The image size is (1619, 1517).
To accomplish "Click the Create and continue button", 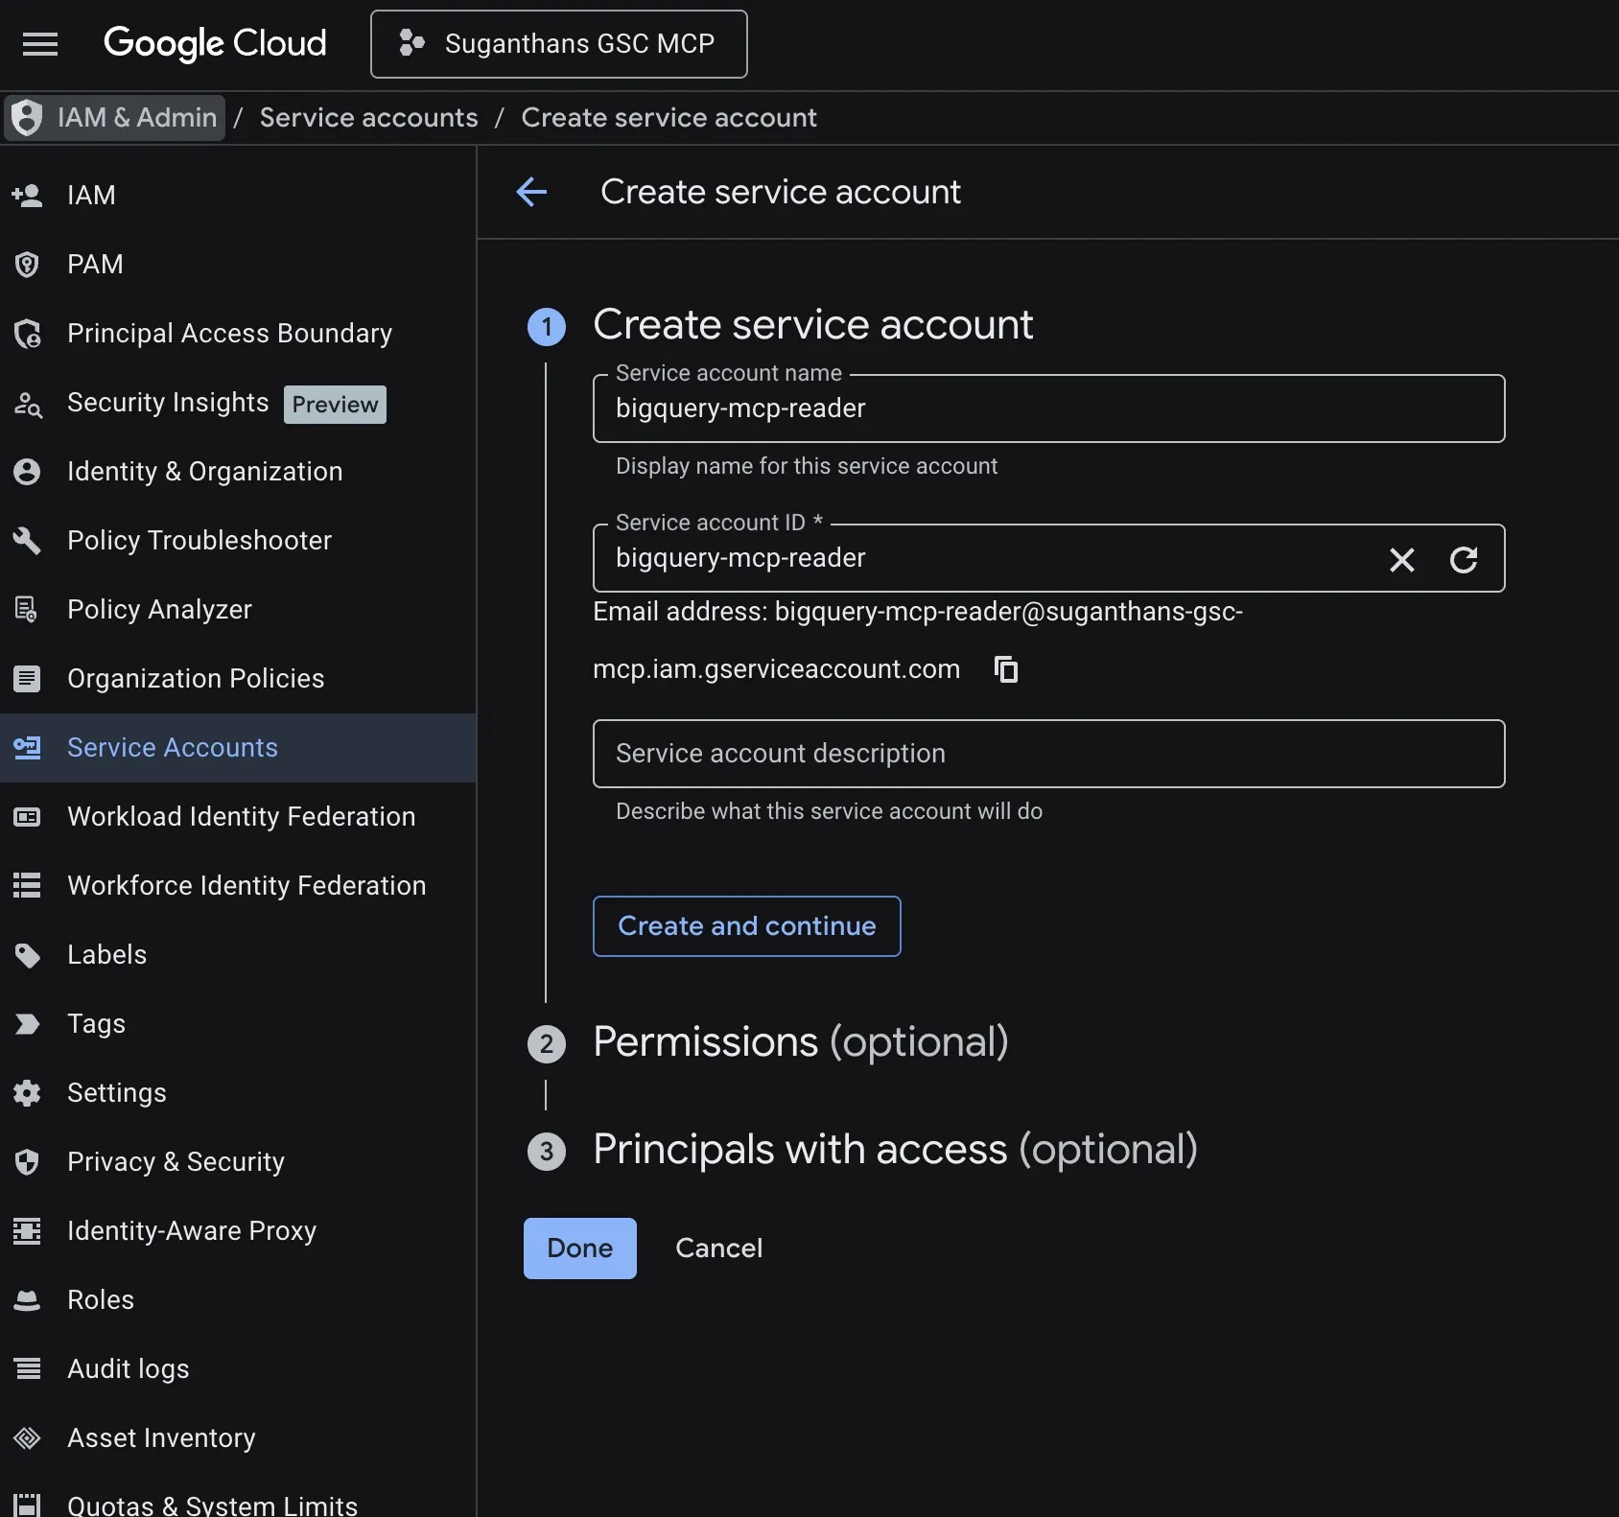I will (746, 926).
